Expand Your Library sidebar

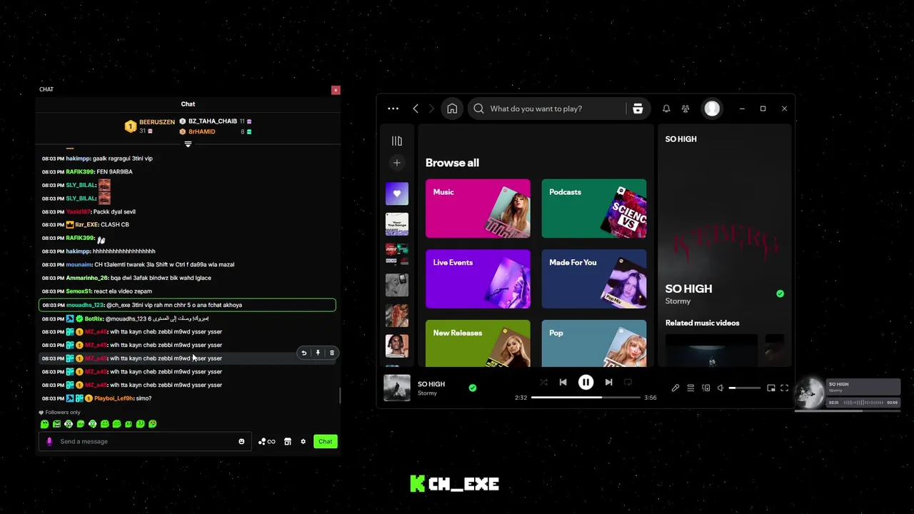[397, 141]
